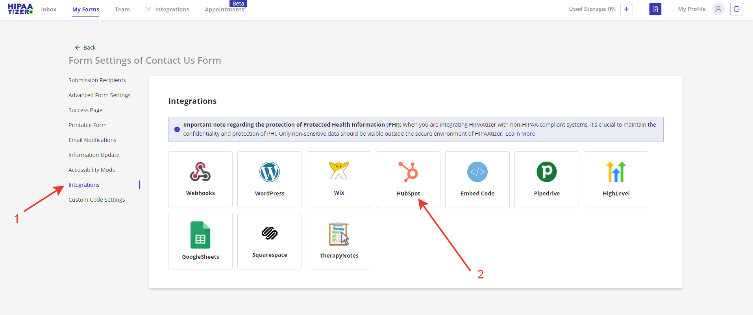Open the WordPress integration card
This screenshot has height=315, width=753.
270,180
